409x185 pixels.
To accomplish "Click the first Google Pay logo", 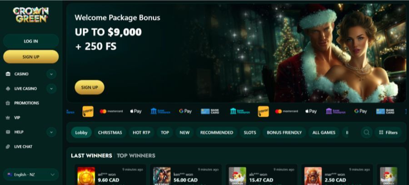I will click(185, 112).
